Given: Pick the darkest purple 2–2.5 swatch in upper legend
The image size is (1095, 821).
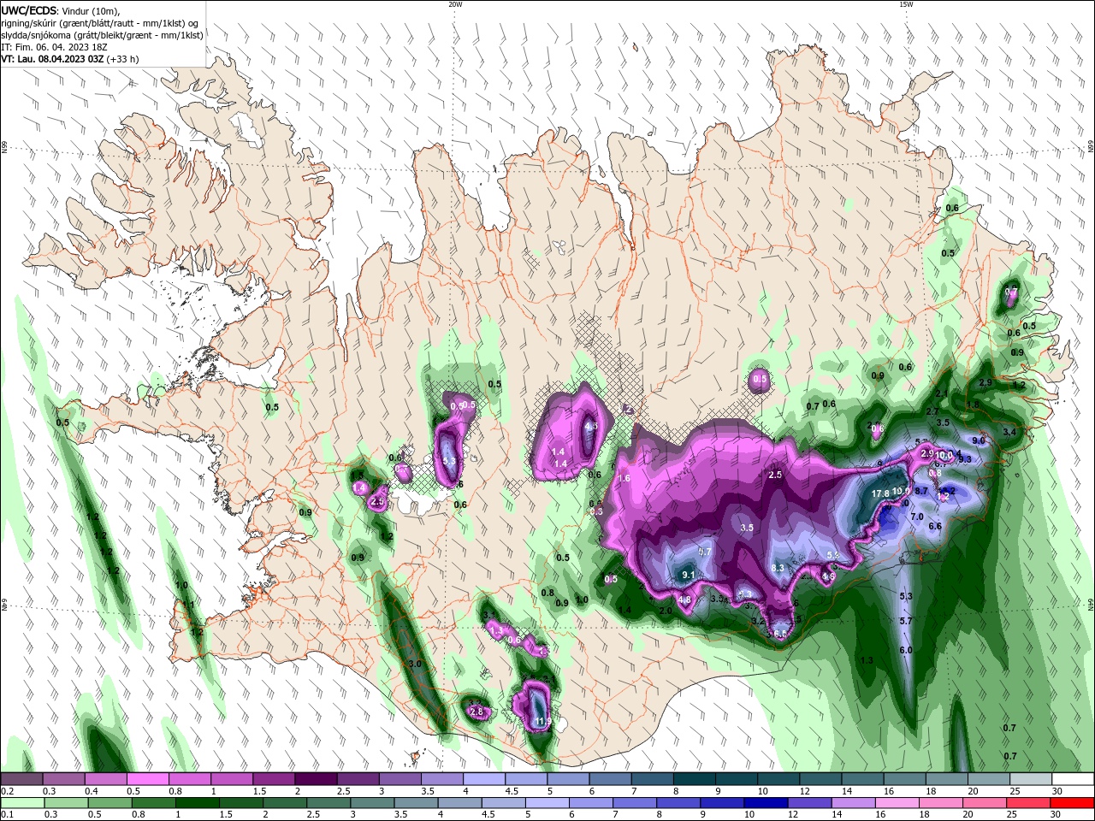Looking at the screenshot, I should [315, 779].
